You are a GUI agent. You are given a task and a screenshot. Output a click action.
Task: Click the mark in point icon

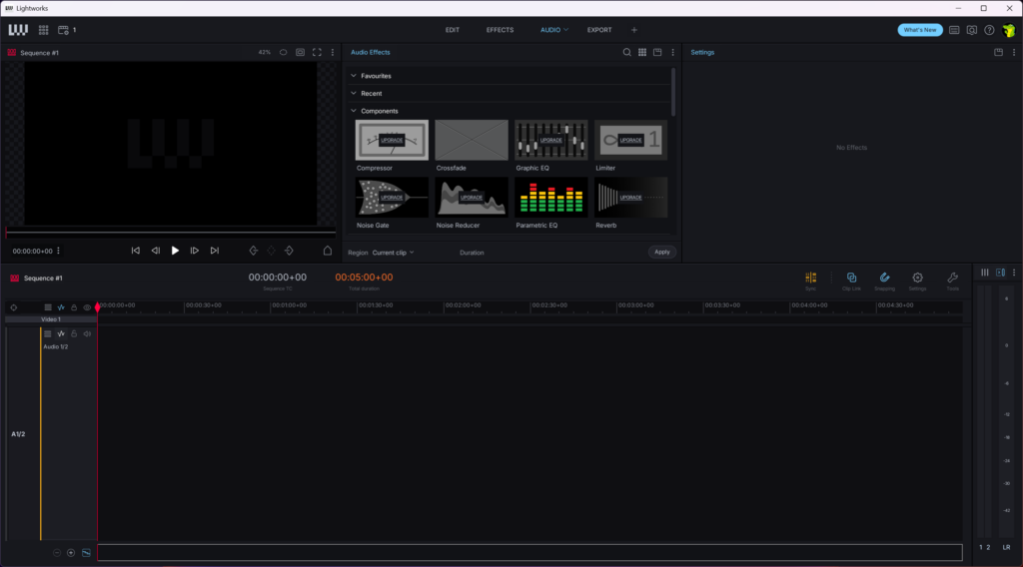(254, 251)
